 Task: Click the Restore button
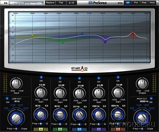click(50, 3)
